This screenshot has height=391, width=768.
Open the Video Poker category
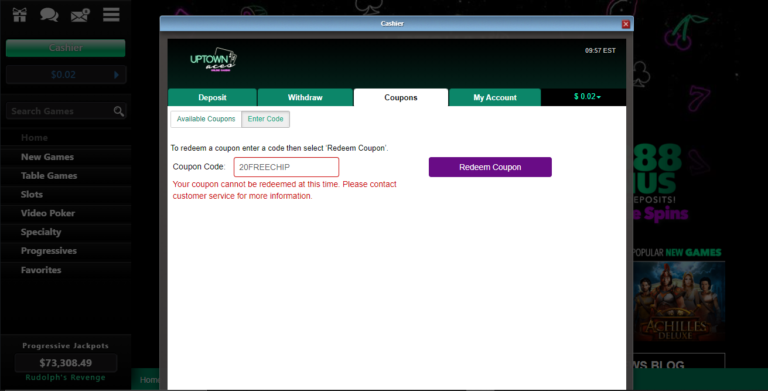coord(48,213)
